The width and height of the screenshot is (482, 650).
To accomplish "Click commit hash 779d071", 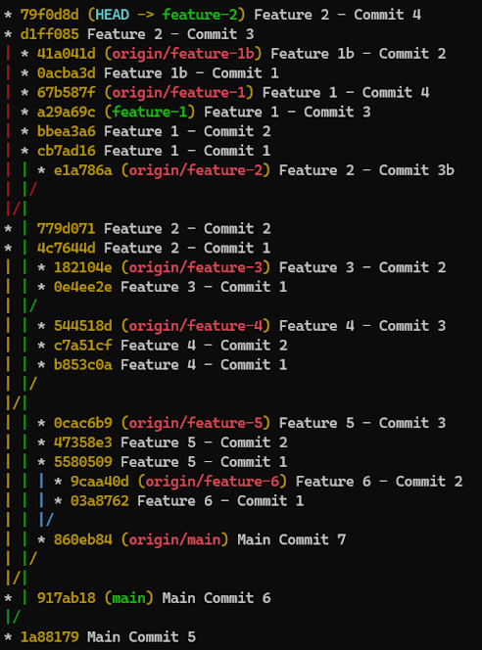I will pos(66,228).
